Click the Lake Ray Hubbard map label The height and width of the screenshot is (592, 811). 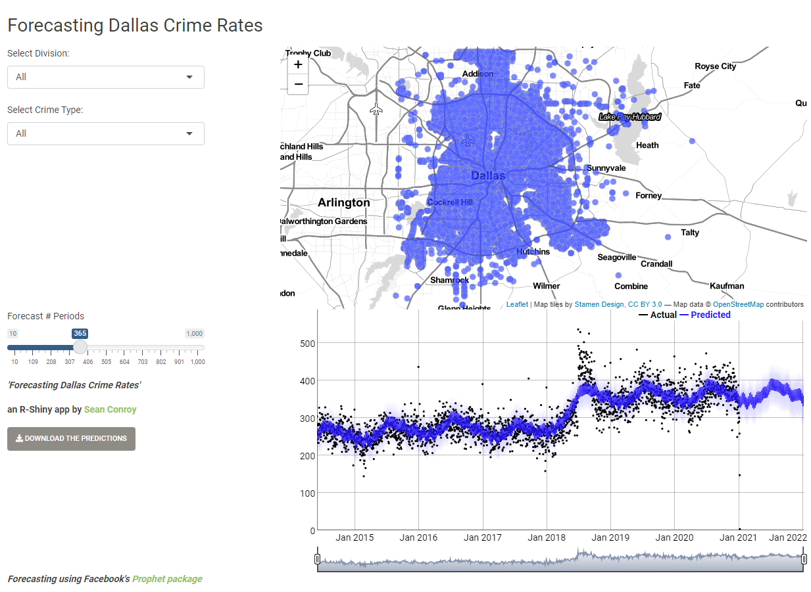point(630,116)
